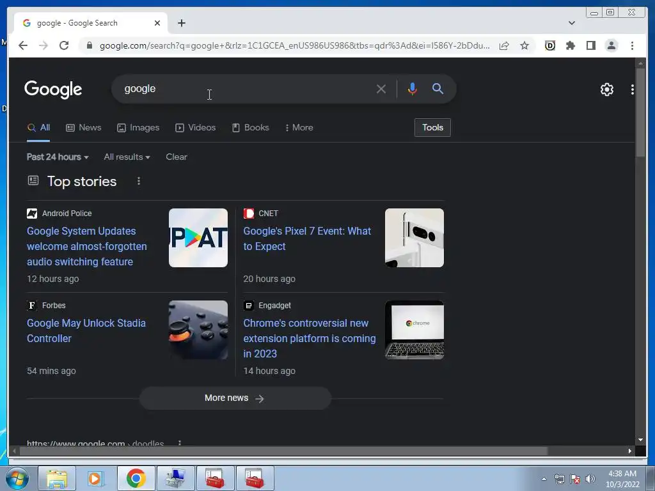This screenshot has width=655, height=491.
Task: Click the Pixel 7 phone thumbnail
Action: point(414,238)
